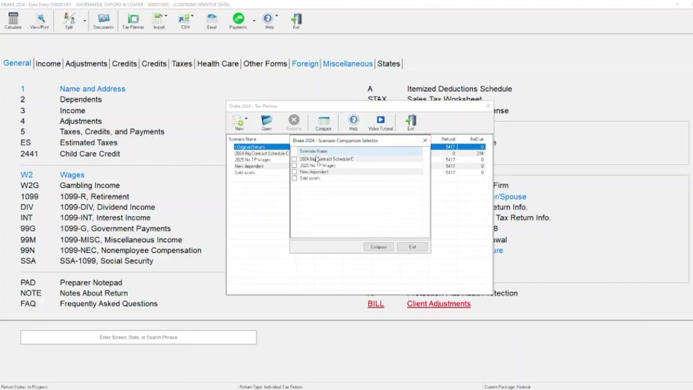Open the Name and Address screen link
The width and height of the screenshot is (693, 390).
pyautogui.click(x=93, y=89)
